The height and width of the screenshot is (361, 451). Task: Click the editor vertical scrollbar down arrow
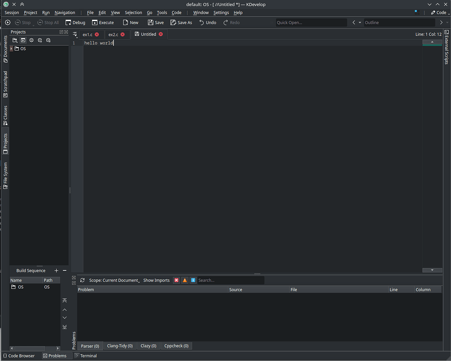[432, 270]
